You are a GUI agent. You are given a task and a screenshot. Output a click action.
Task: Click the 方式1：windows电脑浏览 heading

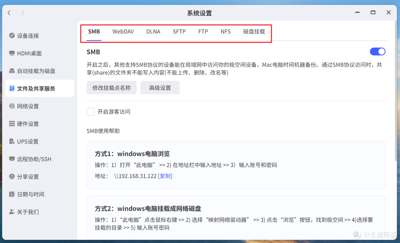click(132, 154)
